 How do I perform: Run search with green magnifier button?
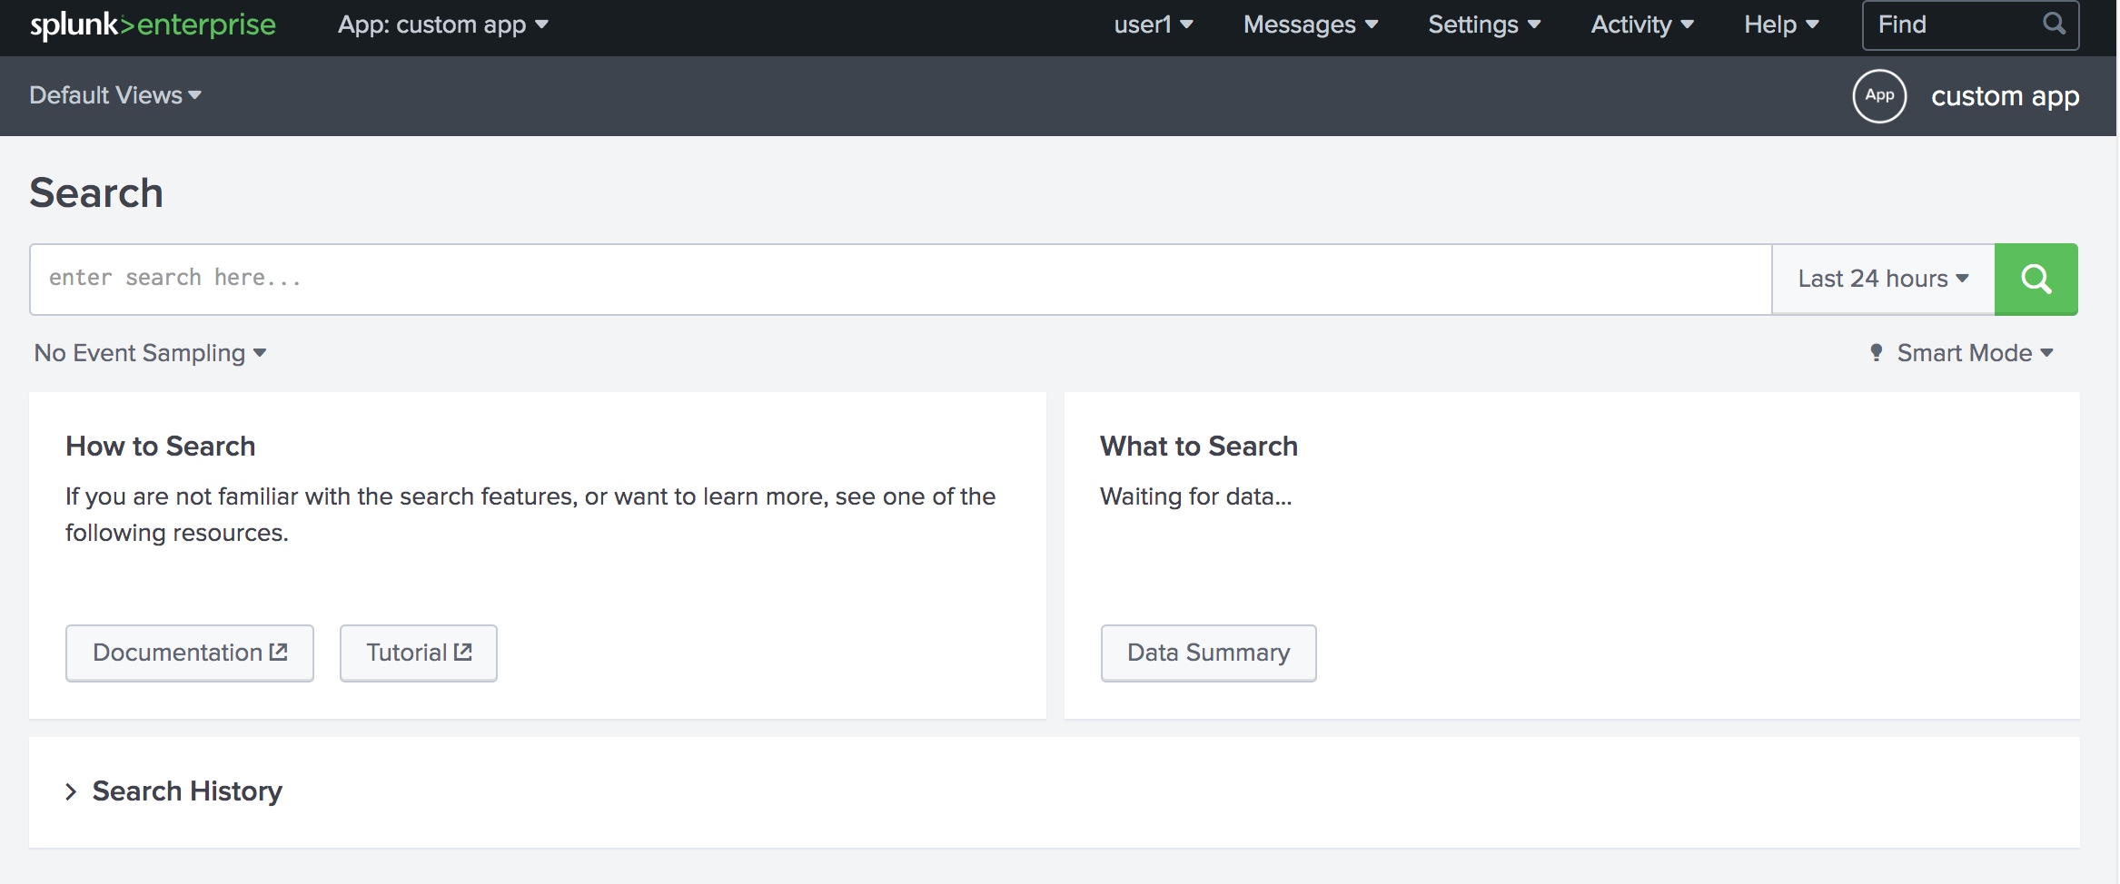2036,279
